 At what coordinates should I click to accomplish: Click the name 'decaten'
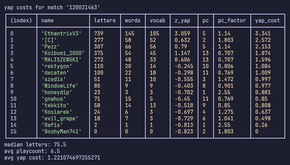pyautogui.click(x=55, y=73)
